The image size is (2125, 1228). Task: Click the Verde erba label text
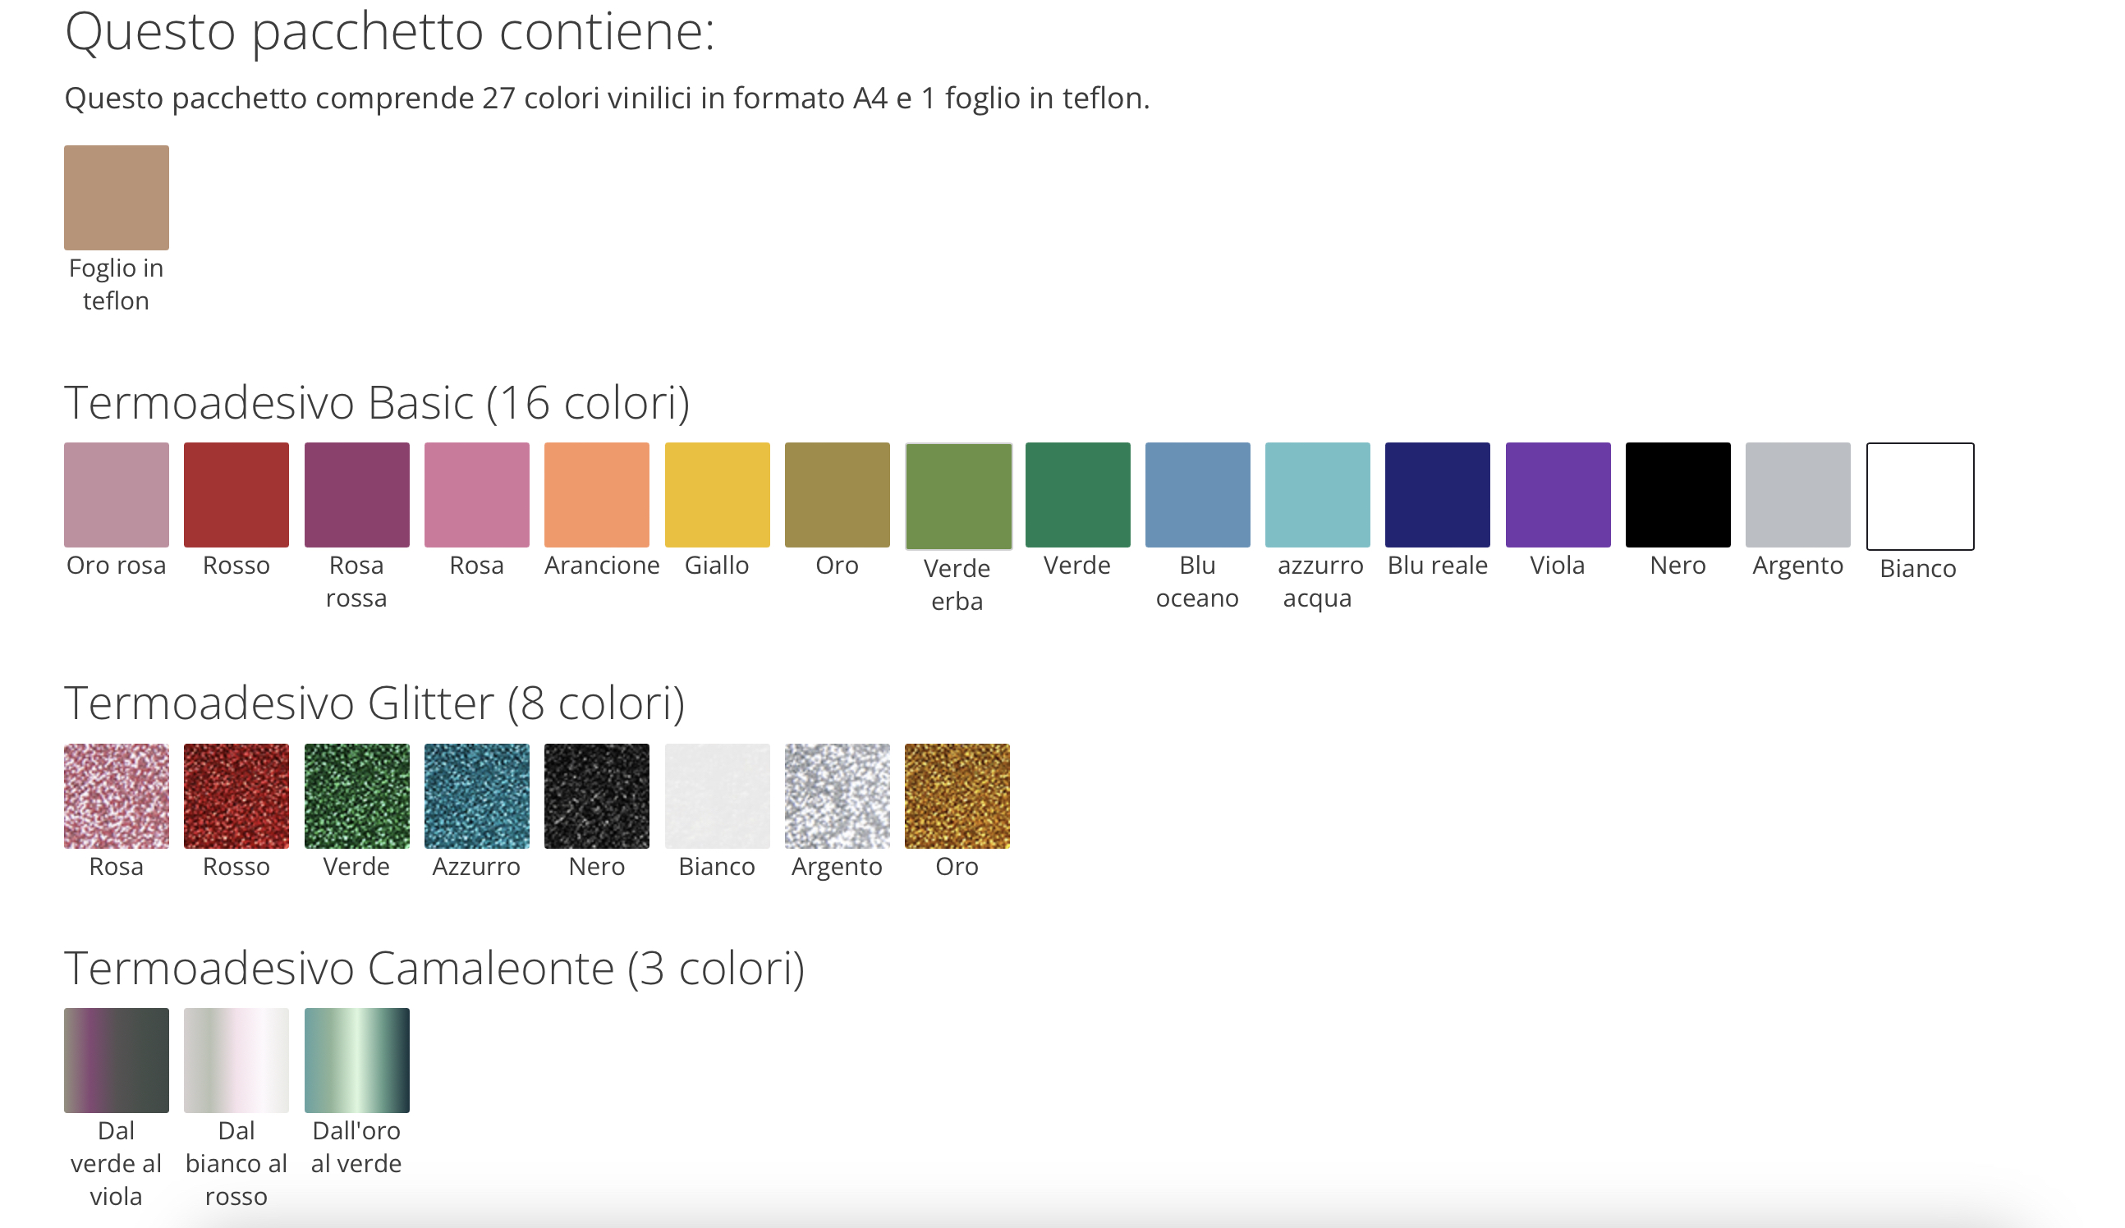pos(957,585)
